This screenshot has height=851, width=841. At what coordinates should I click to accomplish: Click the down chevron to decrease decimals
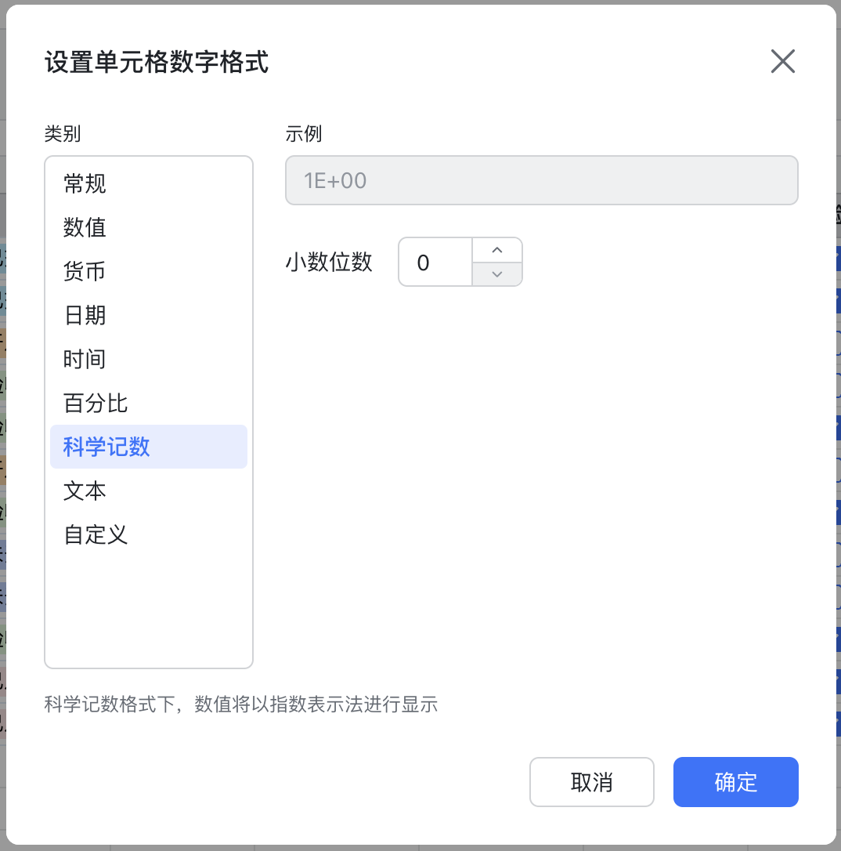pyautogui.click(x=497, y=274)
